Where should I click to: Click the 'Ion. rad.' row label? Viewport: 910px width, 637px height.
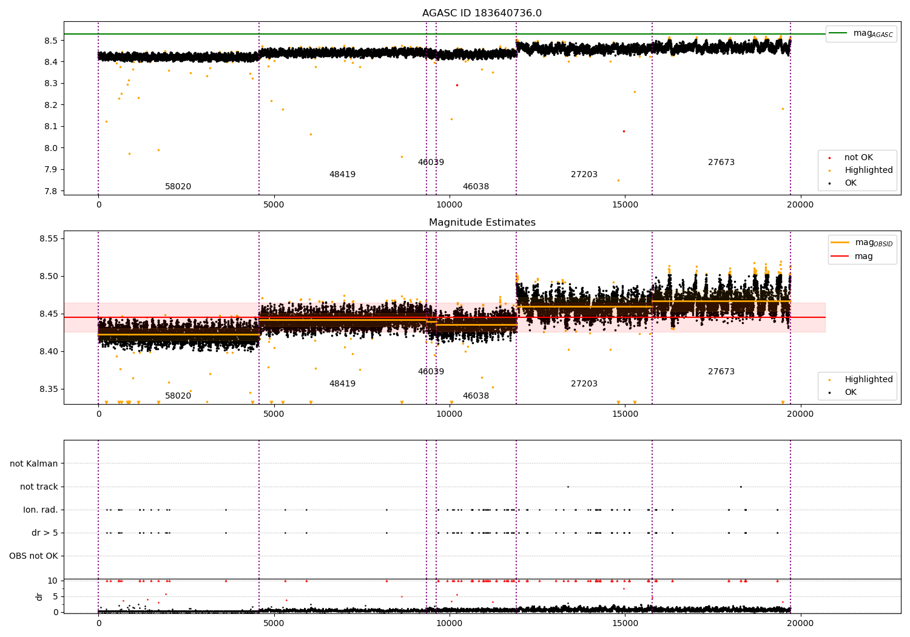pos(41,510)
